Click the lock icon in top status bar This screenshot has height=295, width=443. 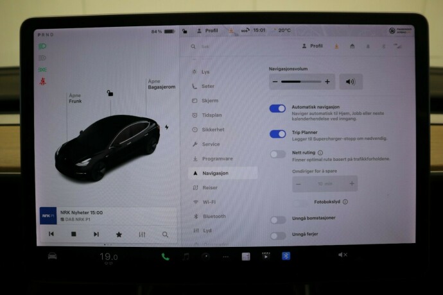(184, 31)
